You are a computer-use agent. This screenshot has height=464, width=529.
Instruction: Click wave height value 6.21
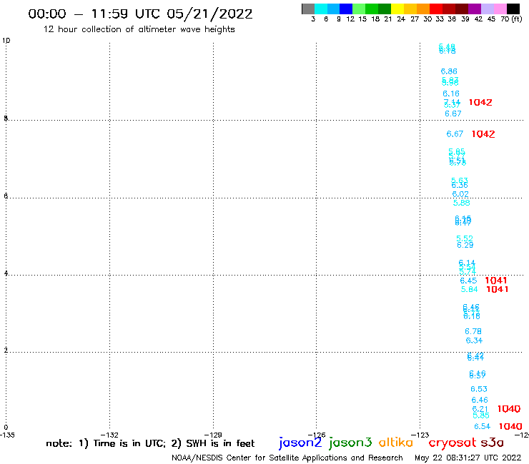click(x=480, y=408)
